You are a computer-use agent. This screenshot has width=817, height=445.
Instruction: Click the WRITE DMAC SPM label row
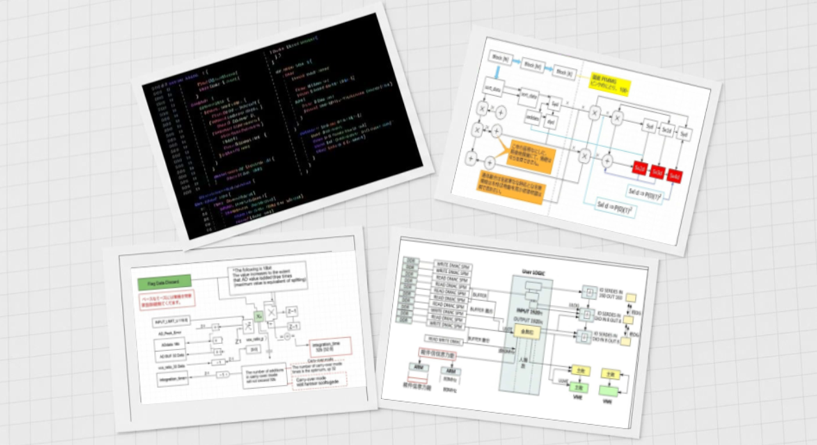coord(453,265)
